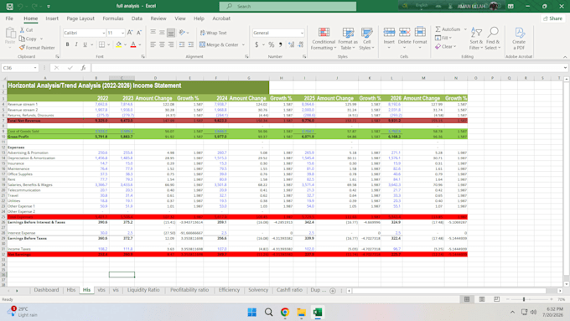Open File Explorer from taskbar
This screenshot has width=570, height=321.
[301, 313]
